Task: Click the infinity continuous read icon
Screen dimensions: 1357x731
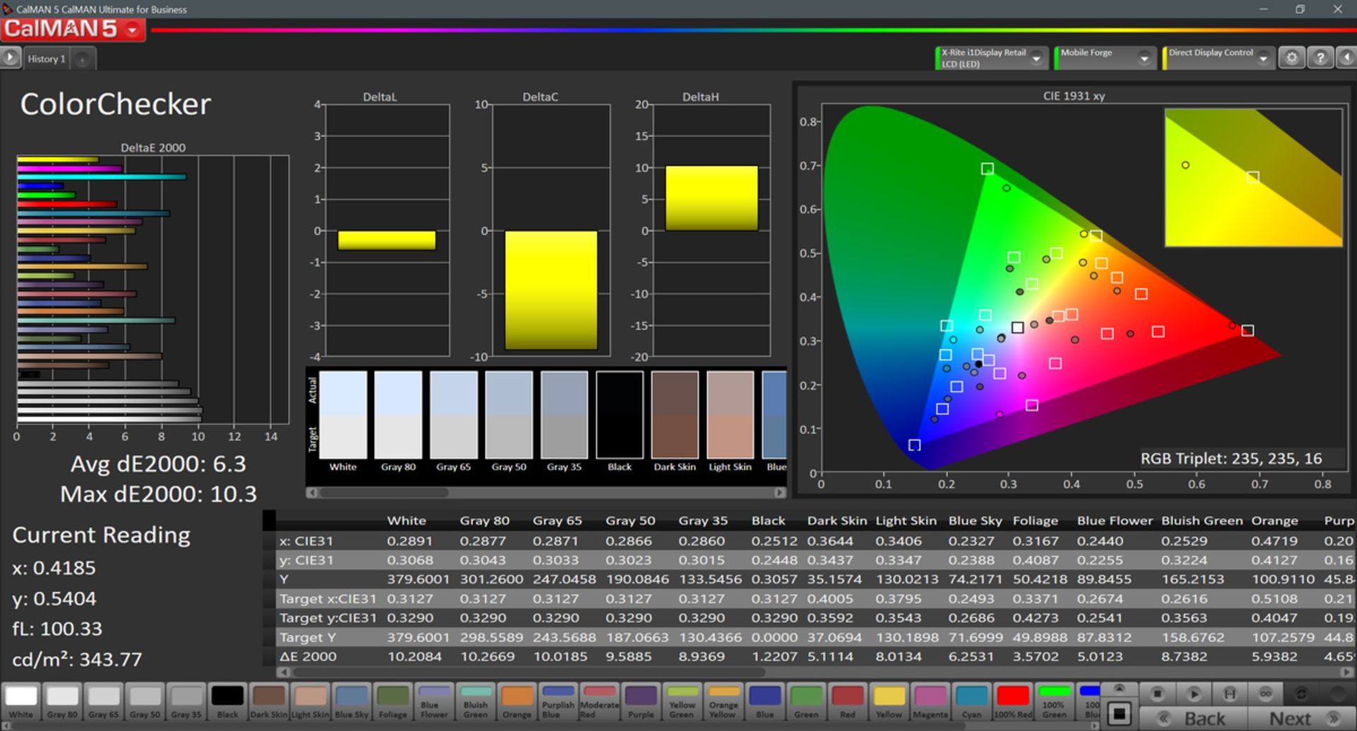Action: (1265, 694)
